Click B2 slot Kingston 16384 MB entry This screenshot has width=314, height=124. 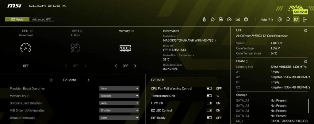[290, 87]
